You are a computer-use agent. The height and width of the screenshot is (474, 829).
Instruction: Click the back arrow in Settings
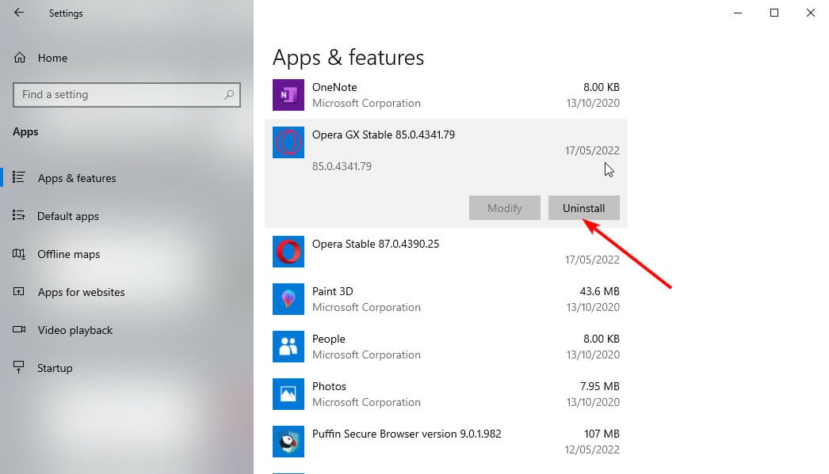click(19, 13)
